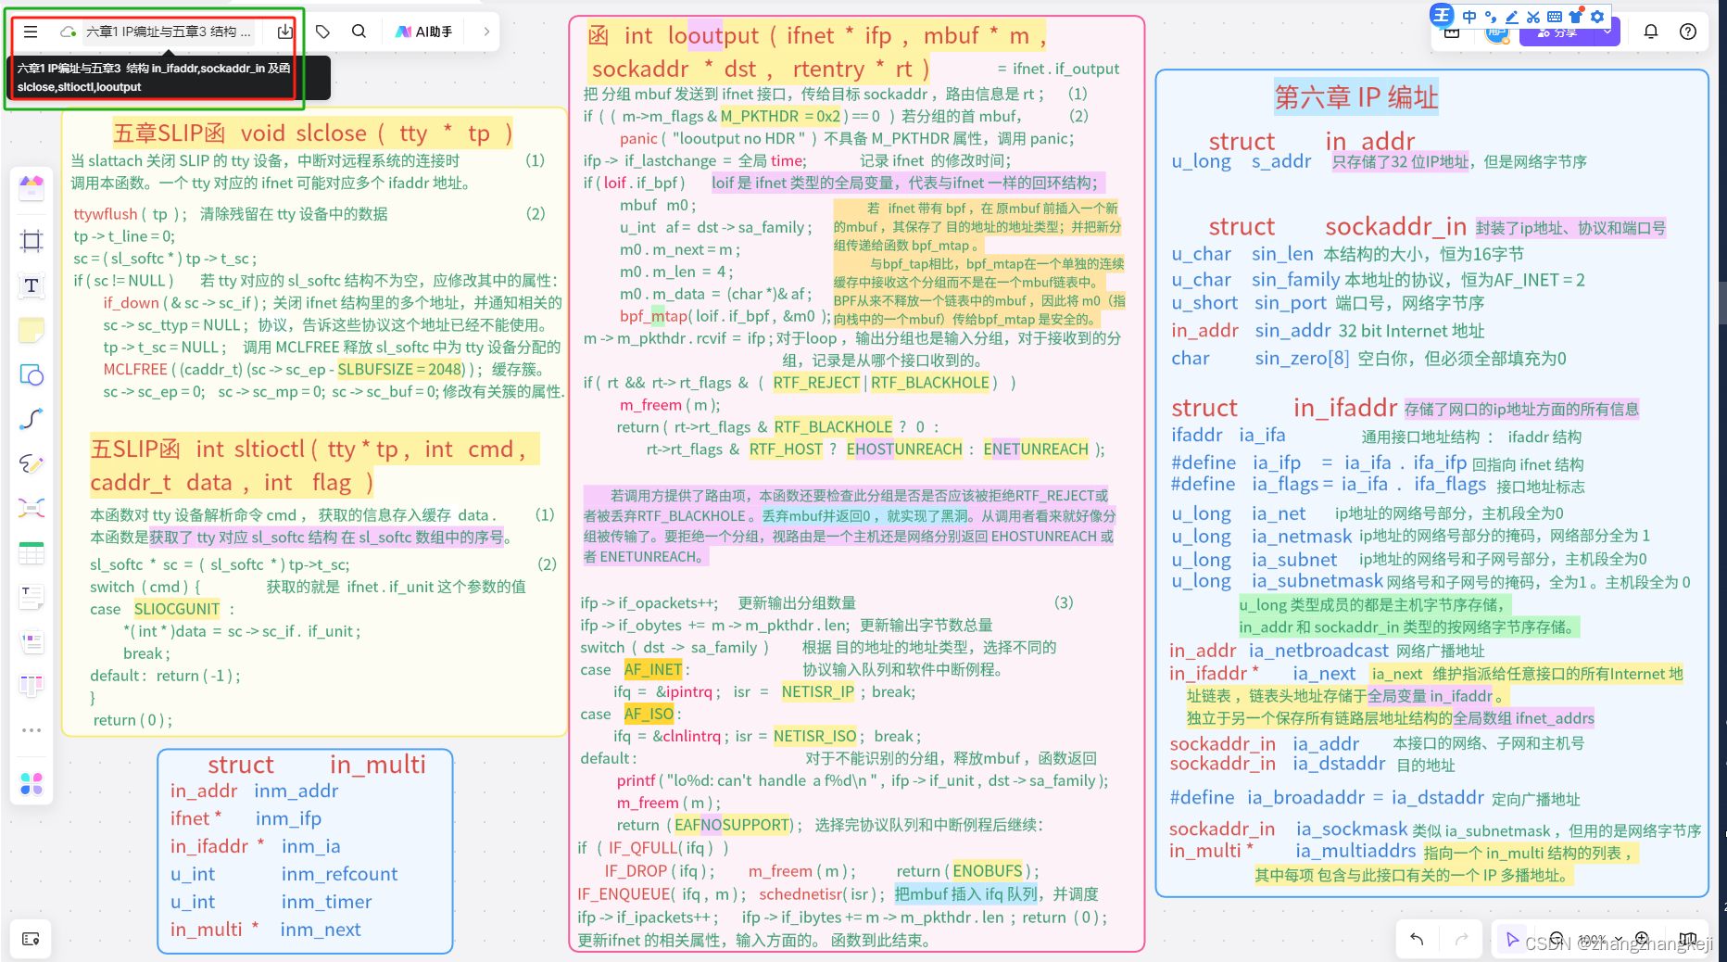Click the highlighted EAFNOSUPPORT text

pyautogui.click(x=732, y=825)
